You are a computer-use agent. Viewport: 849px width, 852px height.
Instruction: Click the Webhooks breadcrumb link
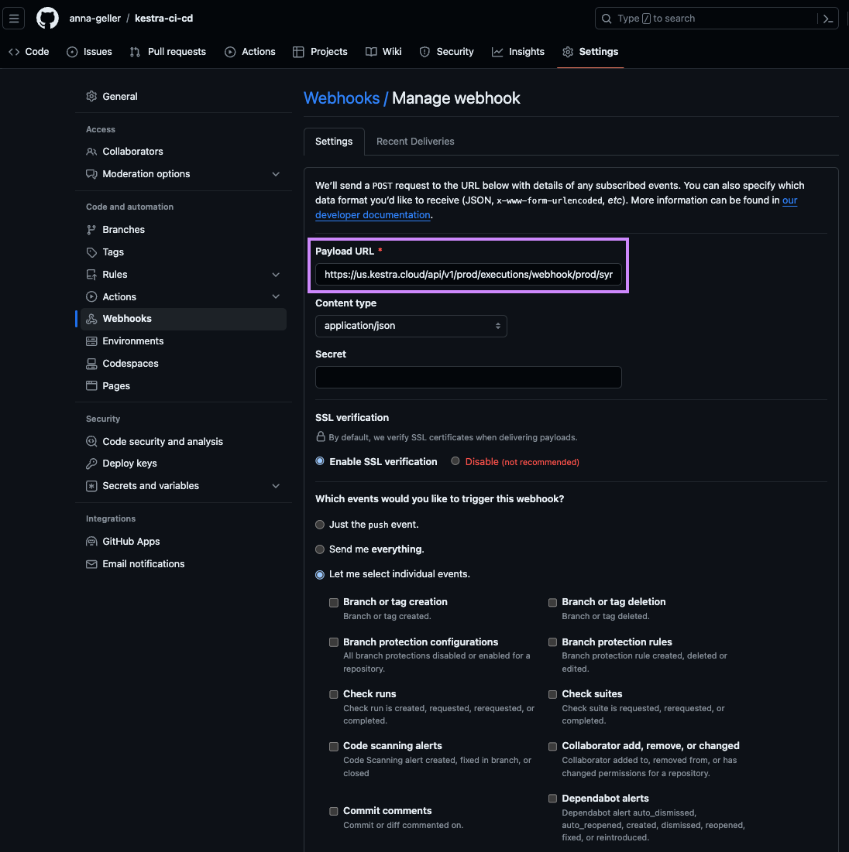click(x=342, y=98)
